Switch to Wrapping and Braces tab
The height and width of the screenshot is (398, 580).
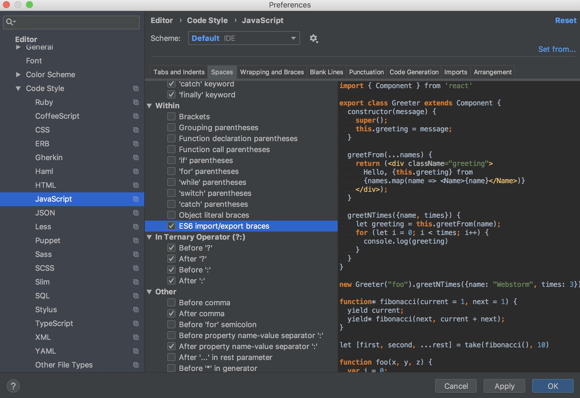[x=272, y=72]
